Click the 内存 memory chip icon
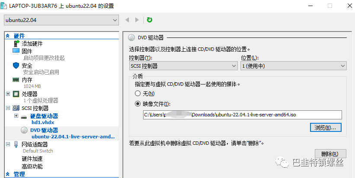This screenshot has width=355, height=178. pyautogui.click(x=16, y=79)
